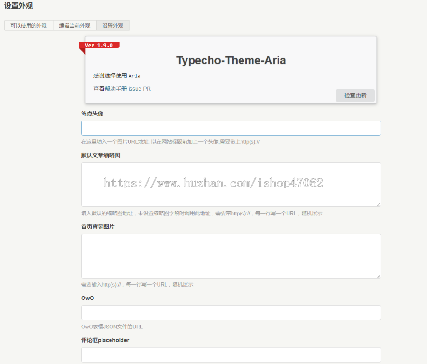
Task: Switch to the 编辑当前外观 tab
Action: [74, 26]
